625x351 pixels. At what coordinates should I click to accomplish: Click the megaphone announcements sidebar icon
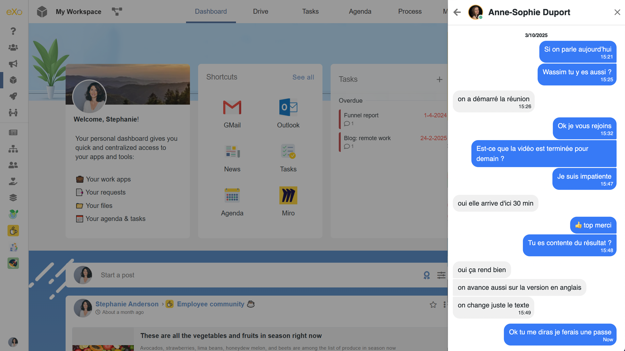13,64
